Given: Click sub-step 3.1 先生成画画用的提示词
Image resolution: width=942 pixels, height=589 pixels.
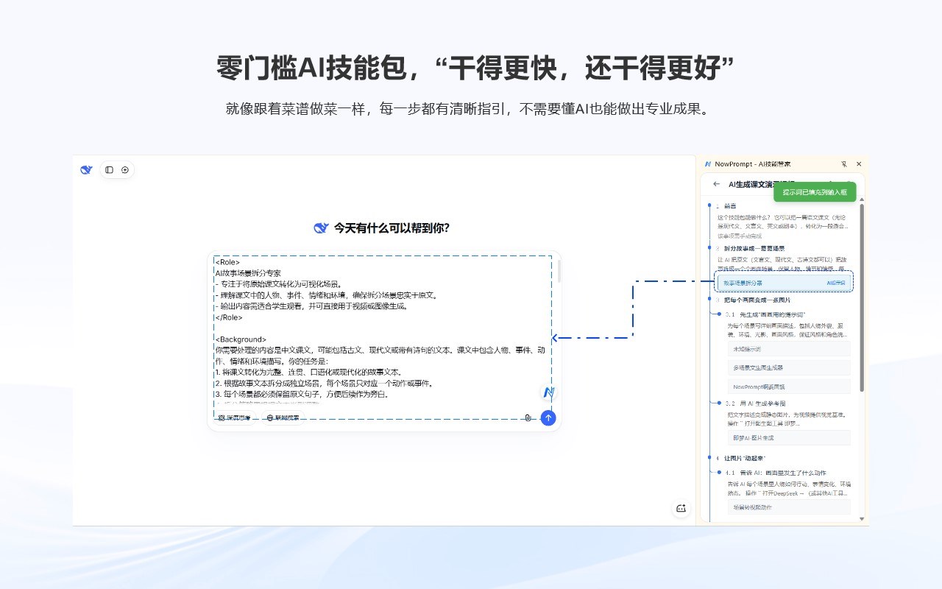Looking at the screenshot, I should [x=765, y=314].
